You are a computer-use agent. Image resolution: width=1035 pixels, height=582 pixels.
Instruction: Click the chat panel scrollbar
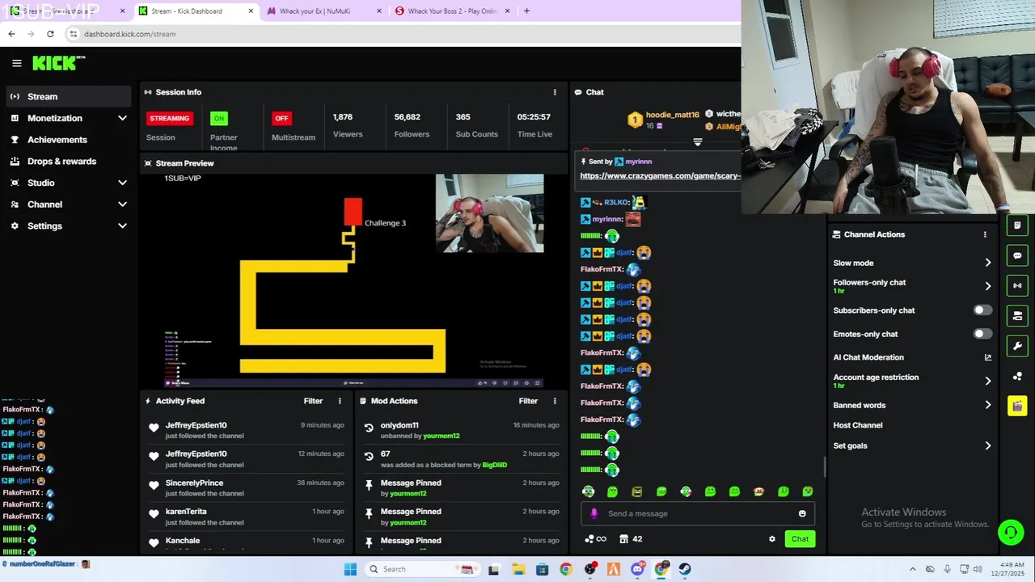click(824, 466)
